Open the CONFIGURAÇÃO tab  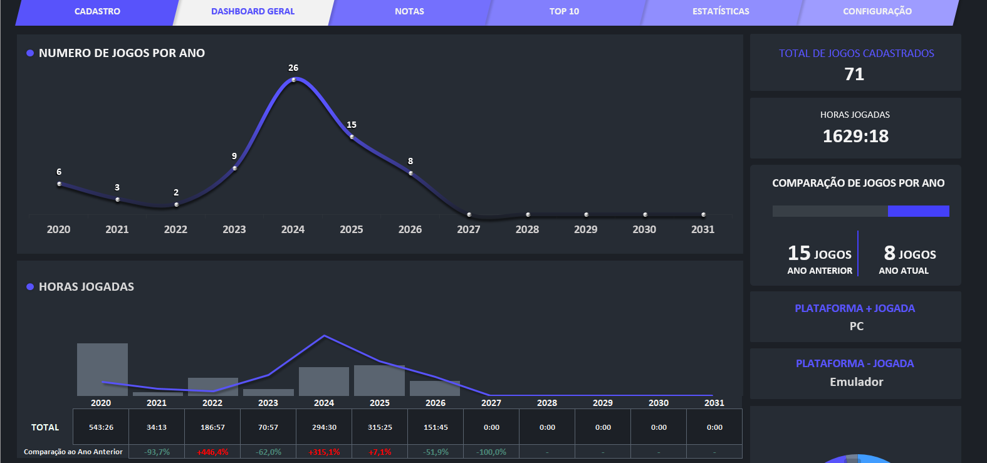pyautogui.click(x=877, y=12)
